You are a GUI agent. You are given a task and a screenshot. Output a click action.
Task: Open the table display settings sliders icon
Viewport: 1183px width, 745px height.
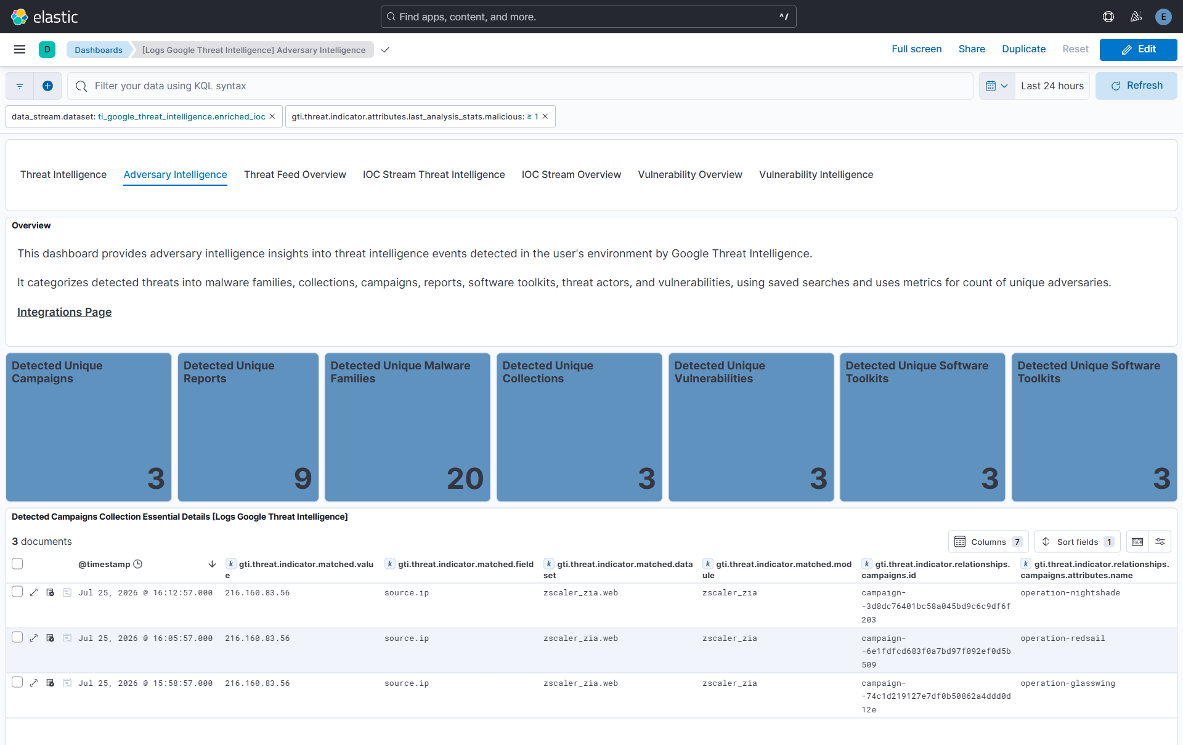1160,542
